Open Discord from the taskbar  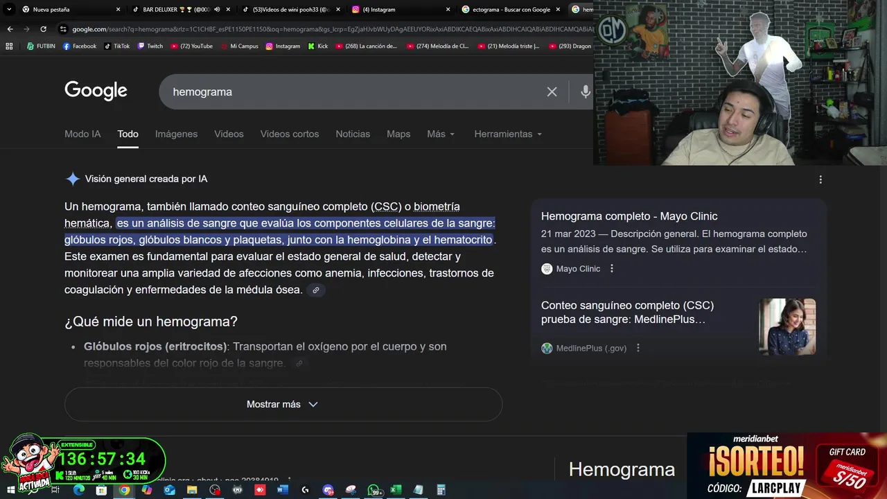[x=328, y=490]
